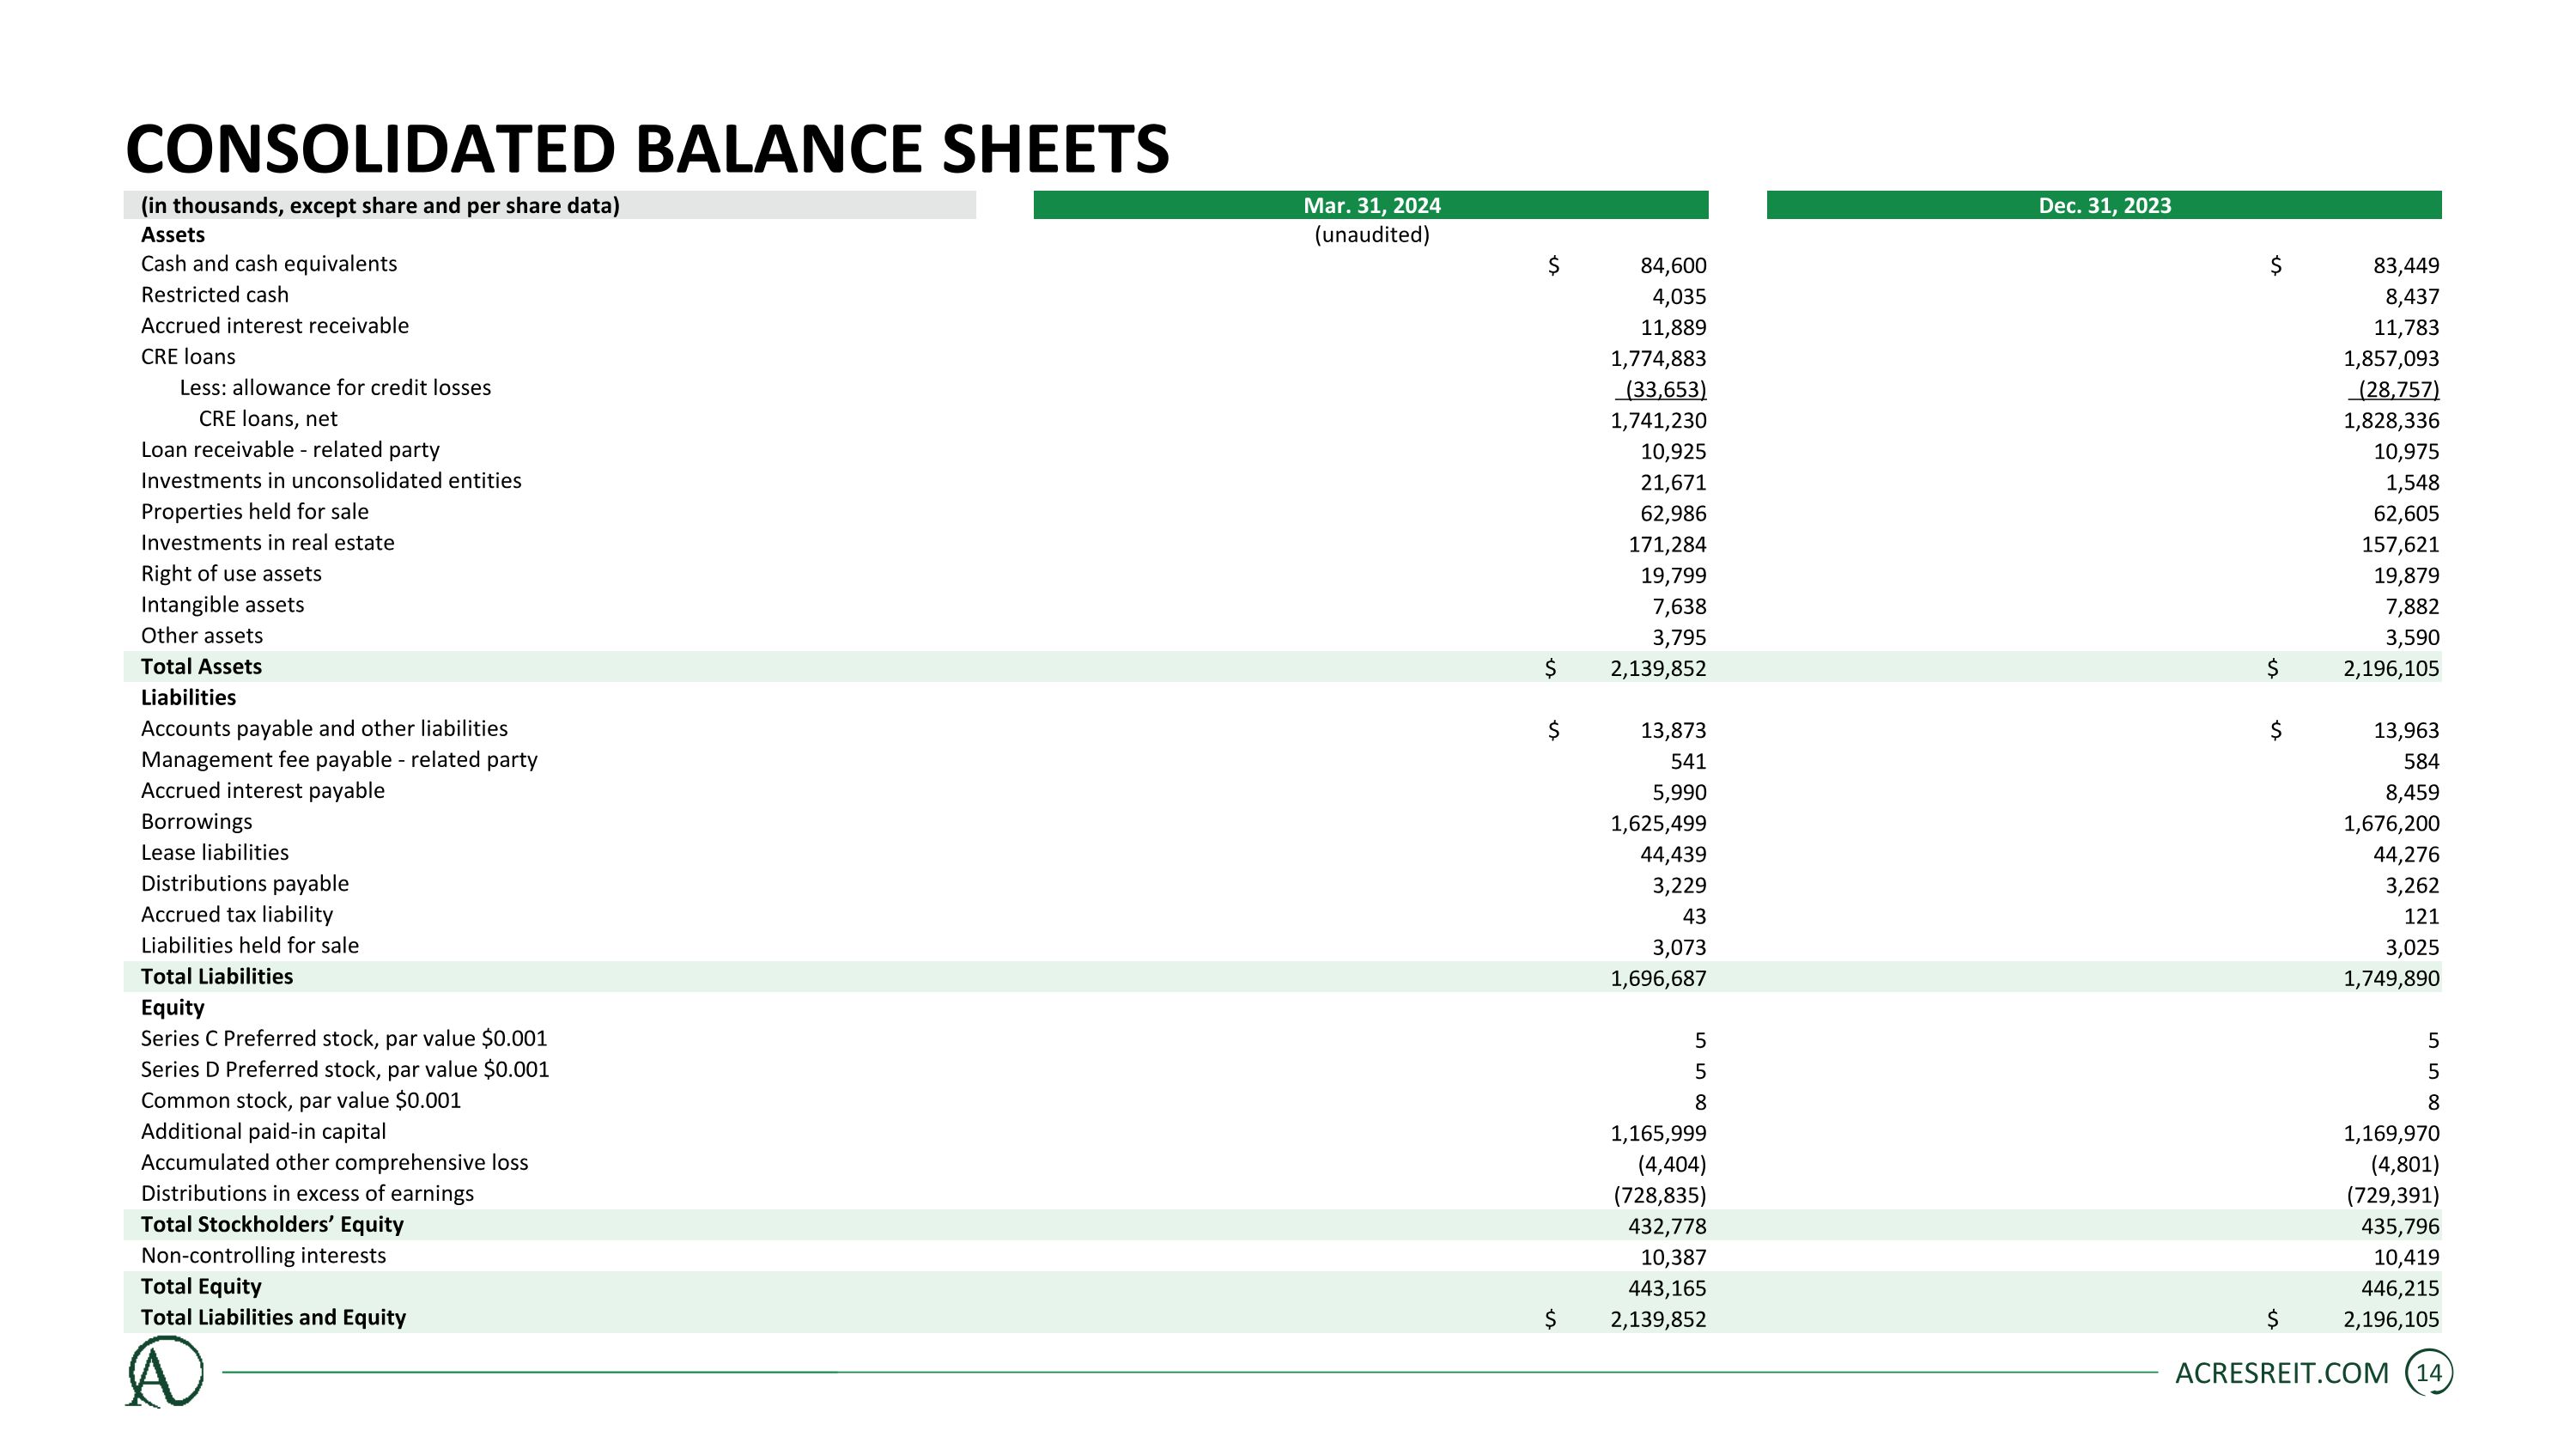Click Total Stockholders' Equity label

[x=272, y=1224]
